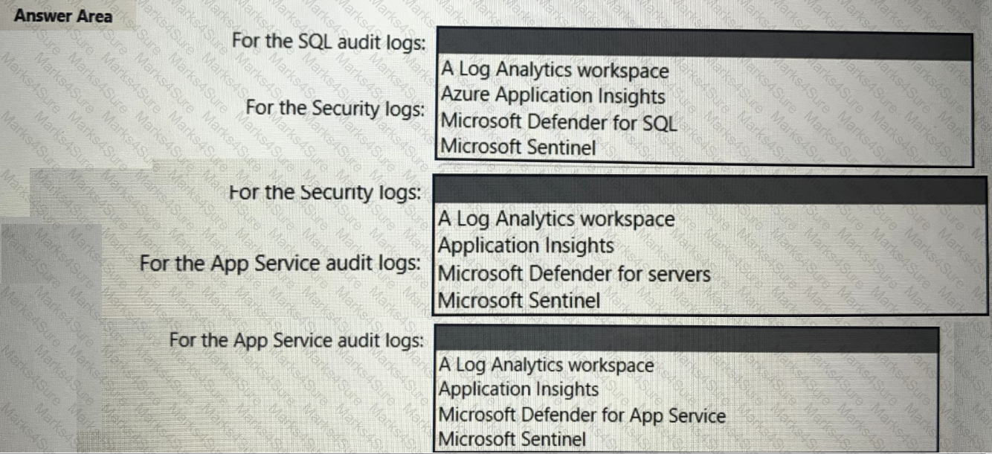Click the Answer Area heading
The image size is (992, 454).
point(63,16)
